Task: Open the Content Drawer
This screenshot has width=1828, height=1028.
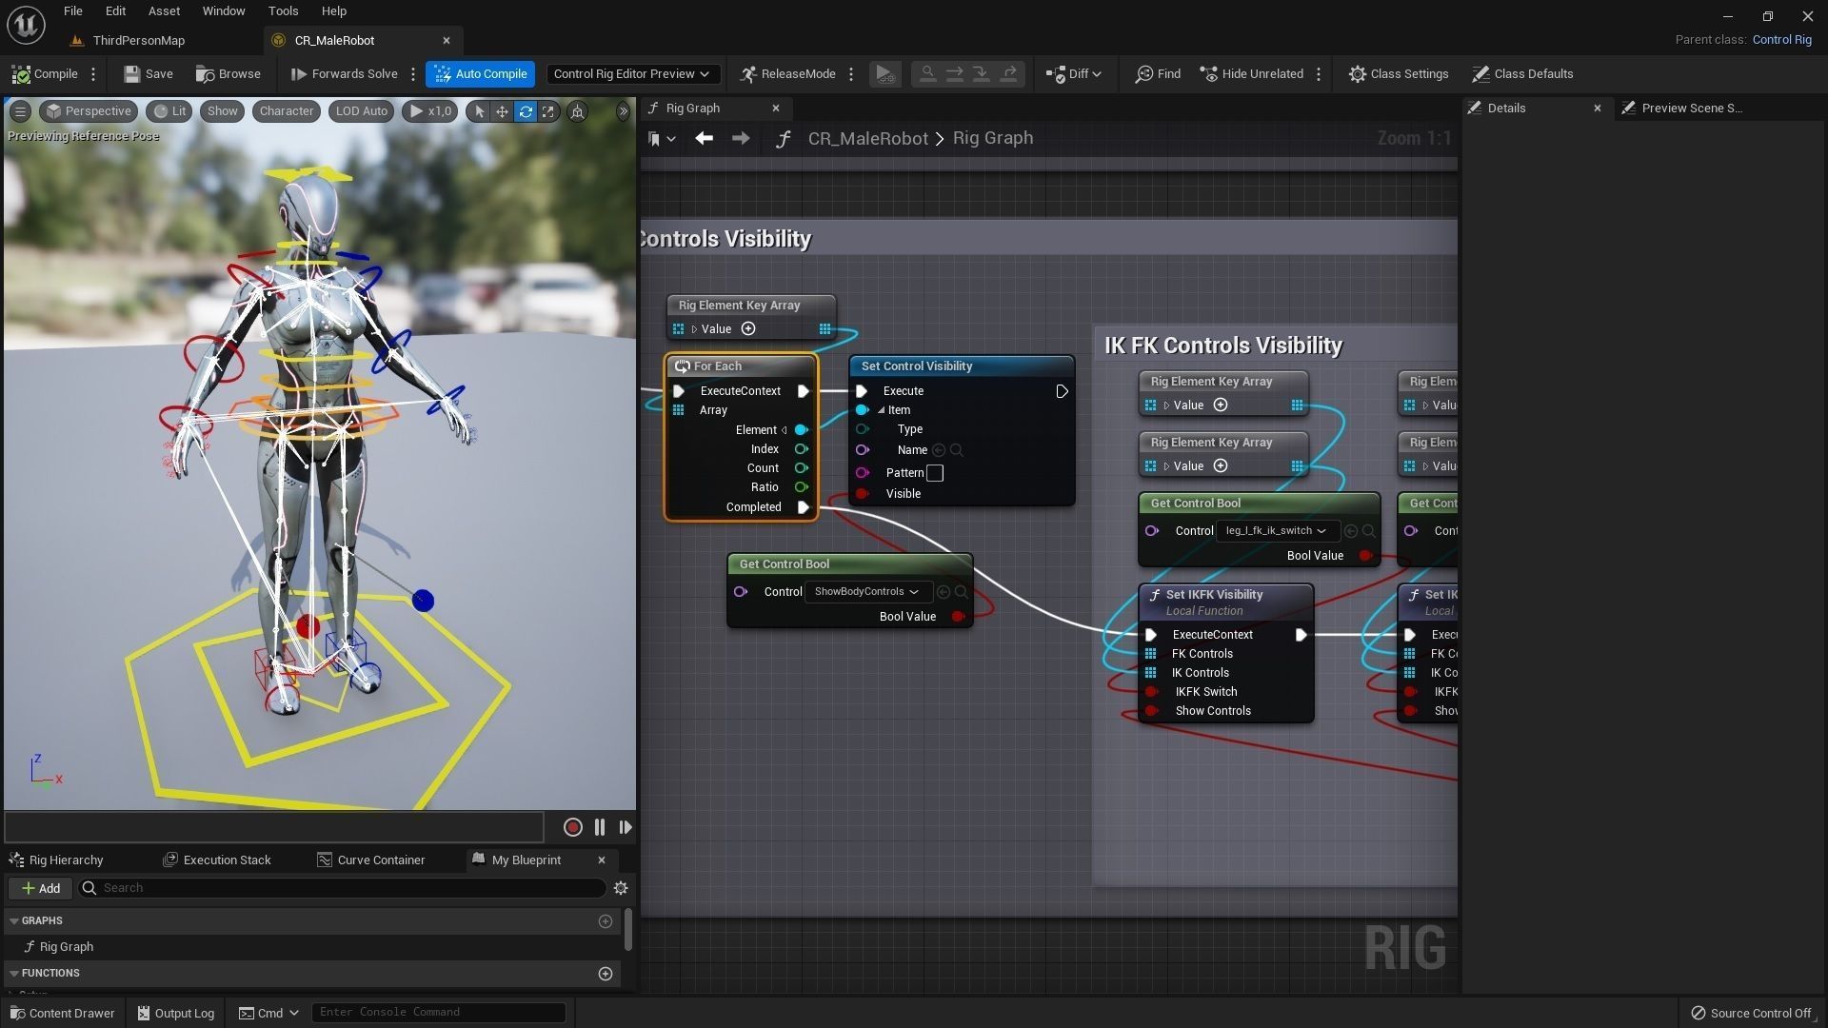Action: tap(62, 1013)
